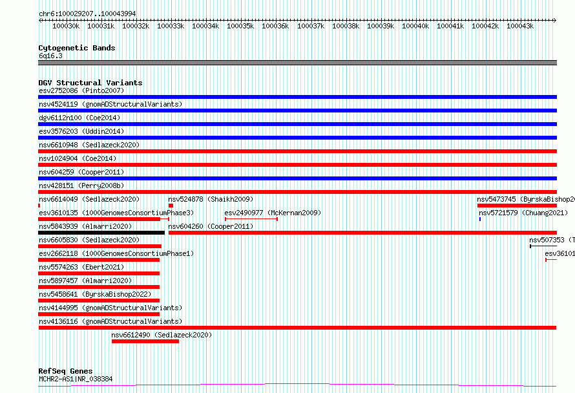The width and height of the screenshot is (575, 393).
Task: Click the 6q16.3 band label
Action: pos(50,56)
